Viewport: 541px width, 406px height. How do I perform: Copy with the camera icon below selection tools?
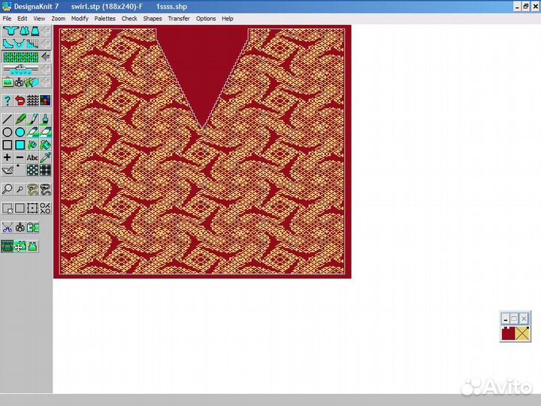tap(20, 228)
